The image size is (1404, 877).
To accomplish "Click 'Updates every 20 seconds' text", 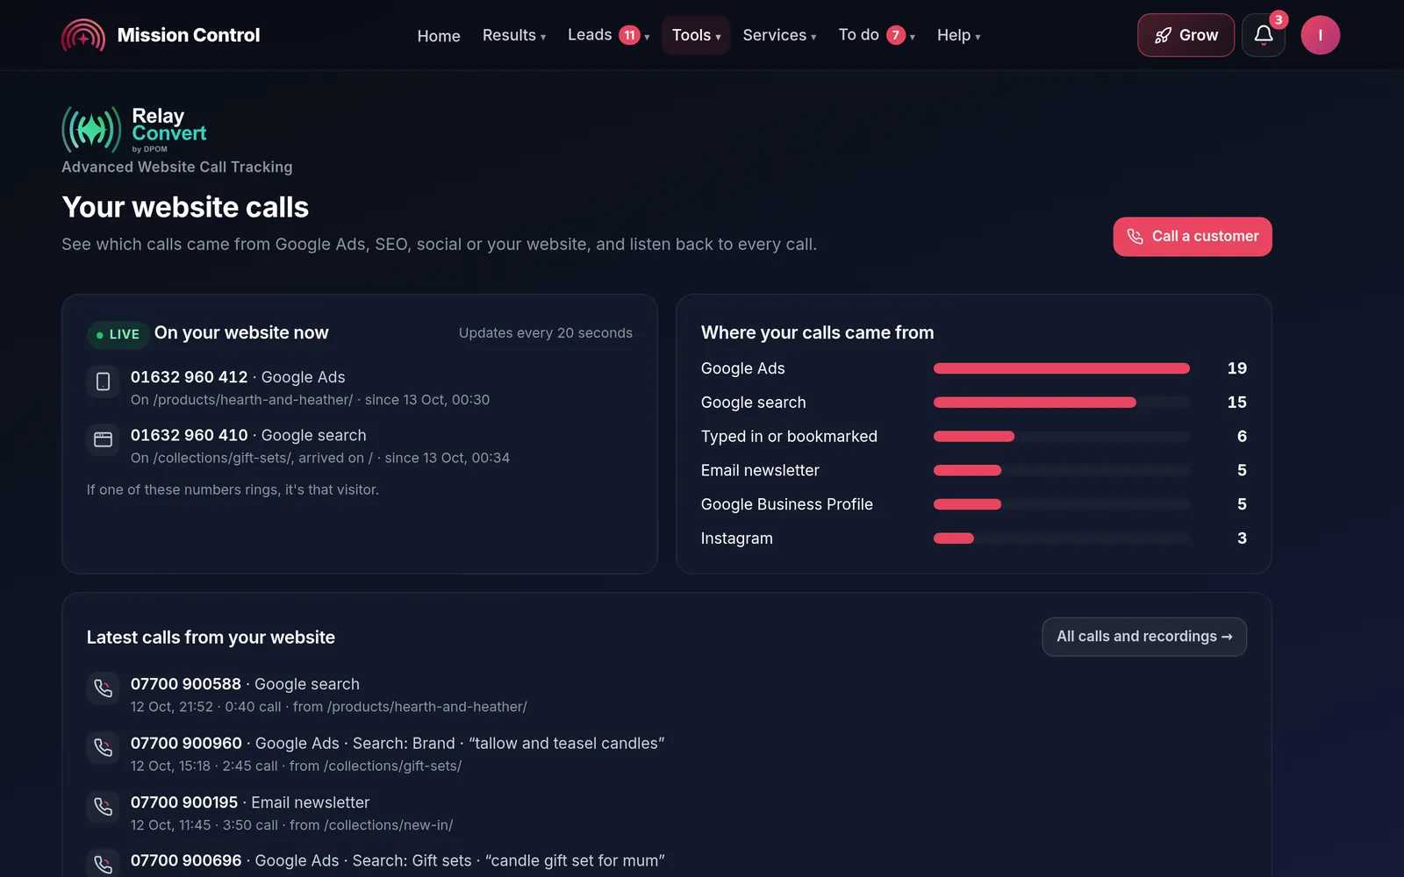I will click(x=545, y=333).
